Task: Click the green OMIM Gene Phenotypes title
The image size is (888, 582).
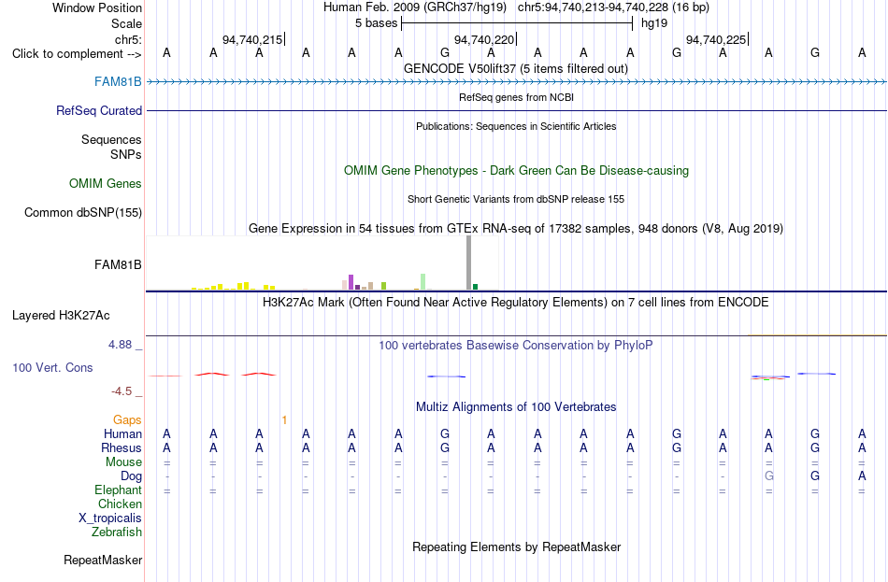Action: [x=516, y=170]
